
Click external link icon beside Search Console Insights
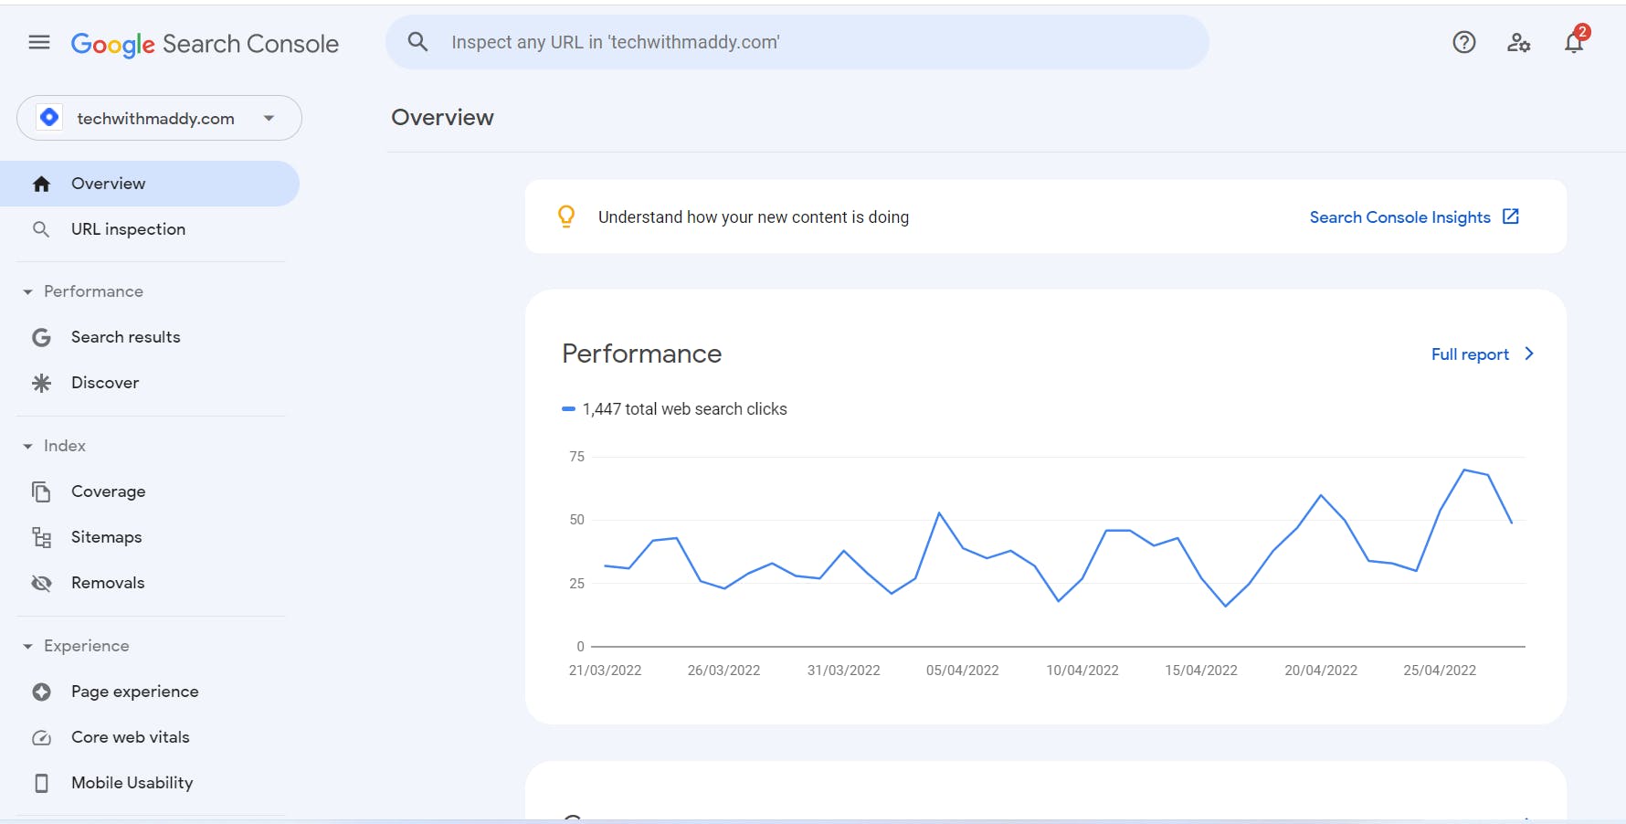tap(1511, 217)
